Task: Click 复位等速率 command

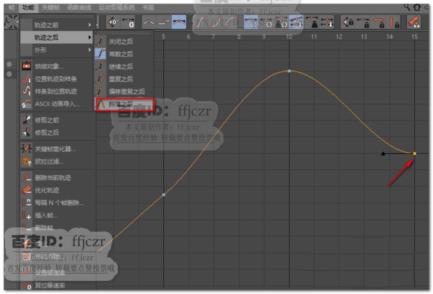Action: [57, 285]
